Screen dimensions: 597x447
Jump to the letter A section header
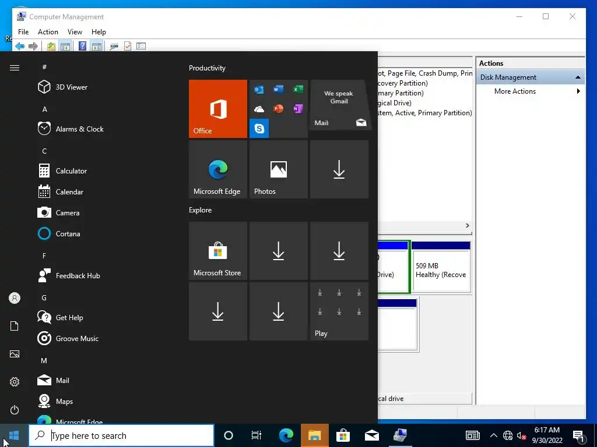(44, 109)
